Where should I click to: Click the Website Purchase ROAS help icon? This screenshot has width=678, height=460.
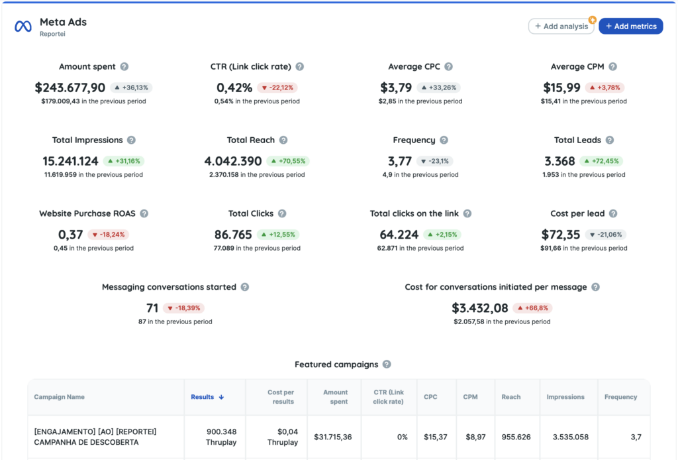144,213
